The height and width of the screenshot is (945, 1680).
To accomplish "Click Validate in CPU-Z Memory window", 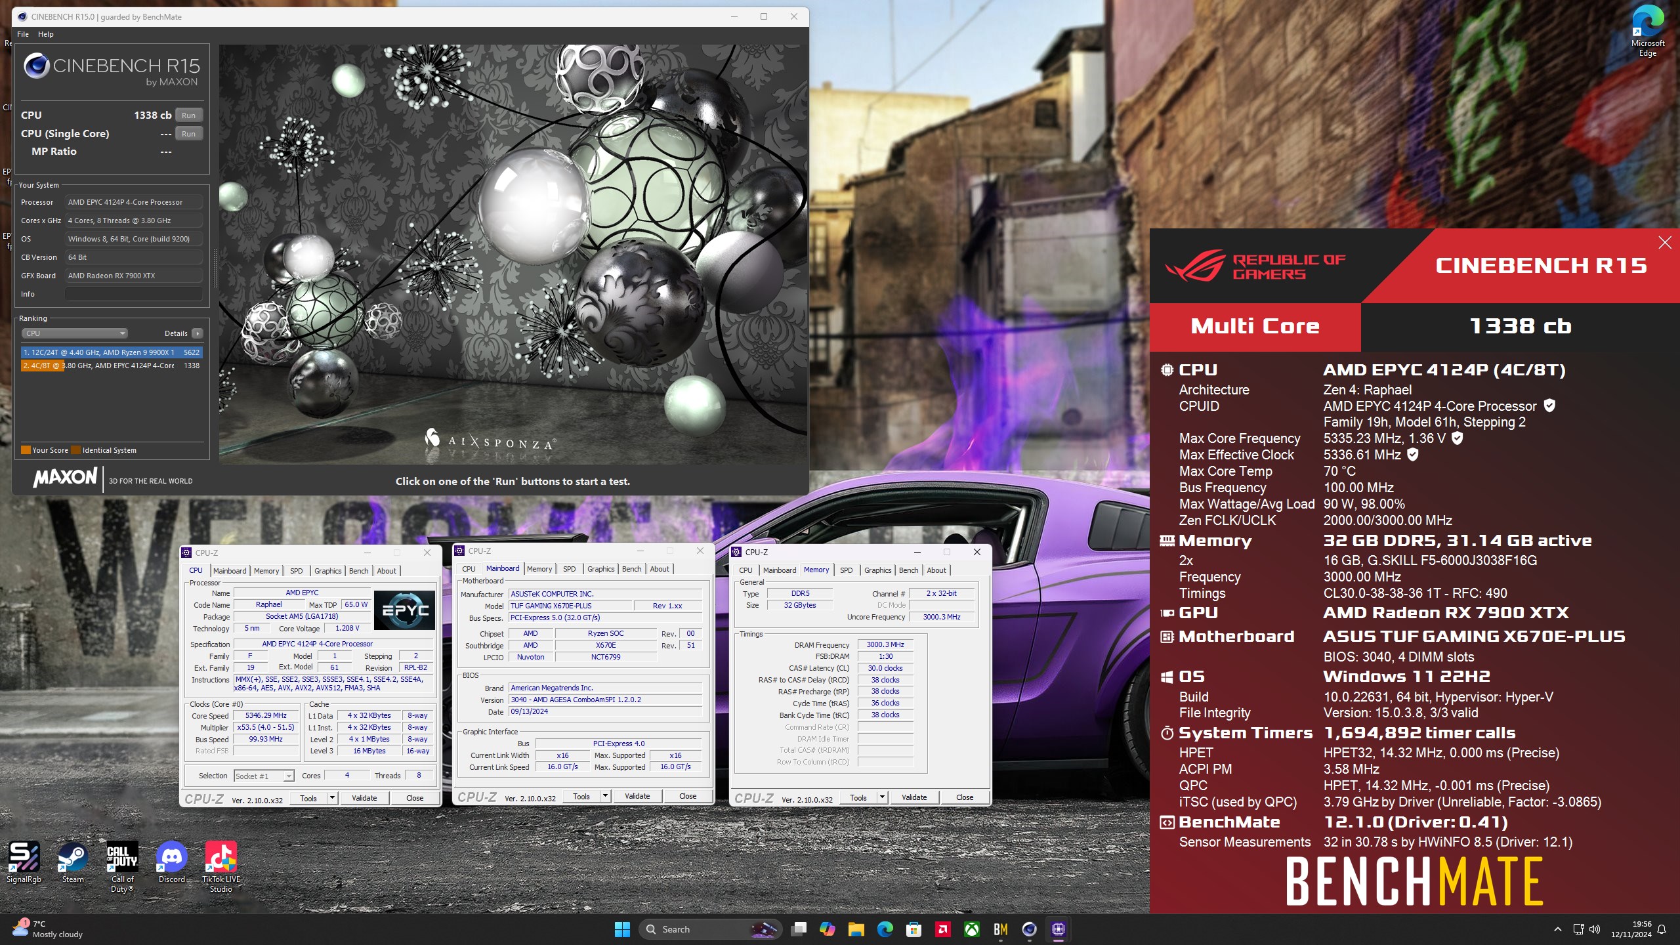I will pos(914,797).
